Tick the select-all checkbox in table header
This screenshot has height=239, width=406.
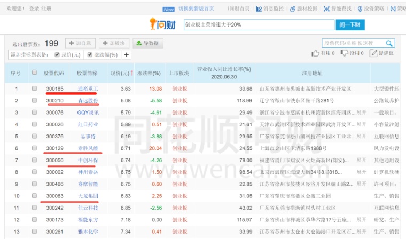[34, 73]
